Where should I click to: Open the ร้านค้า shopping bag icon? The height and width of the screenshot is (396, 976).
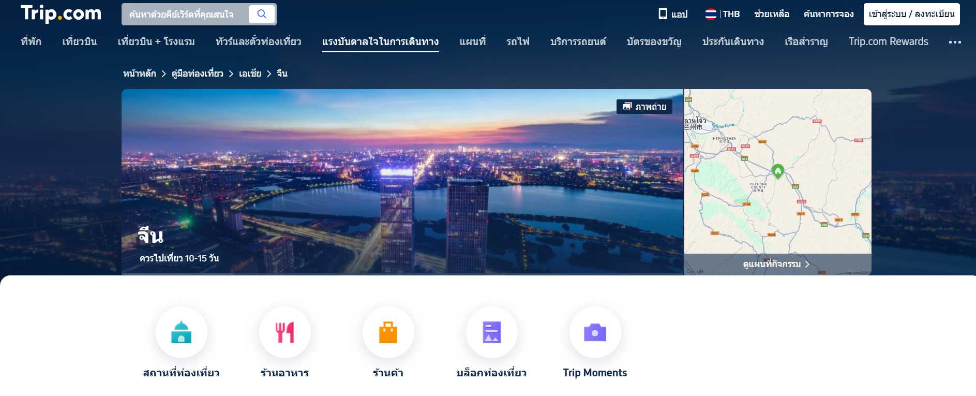coord(388,332)
